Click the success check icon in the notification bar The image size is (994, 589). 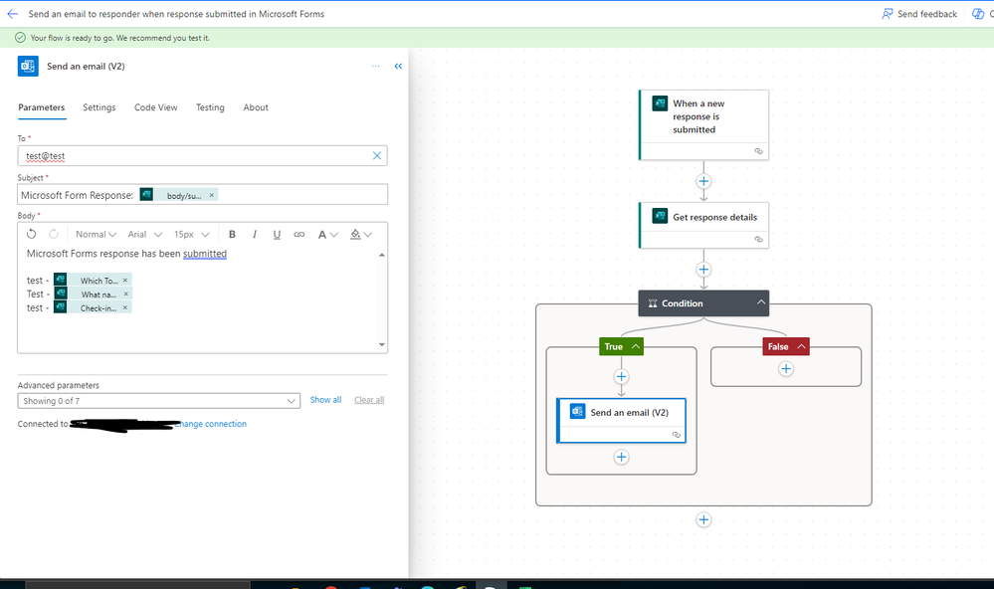(x=20, y=38)
